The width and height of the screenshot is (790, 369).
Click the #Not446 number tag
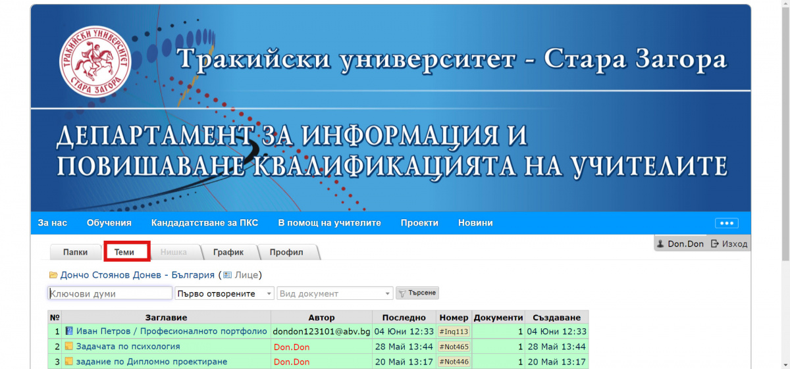pos(454,362)
